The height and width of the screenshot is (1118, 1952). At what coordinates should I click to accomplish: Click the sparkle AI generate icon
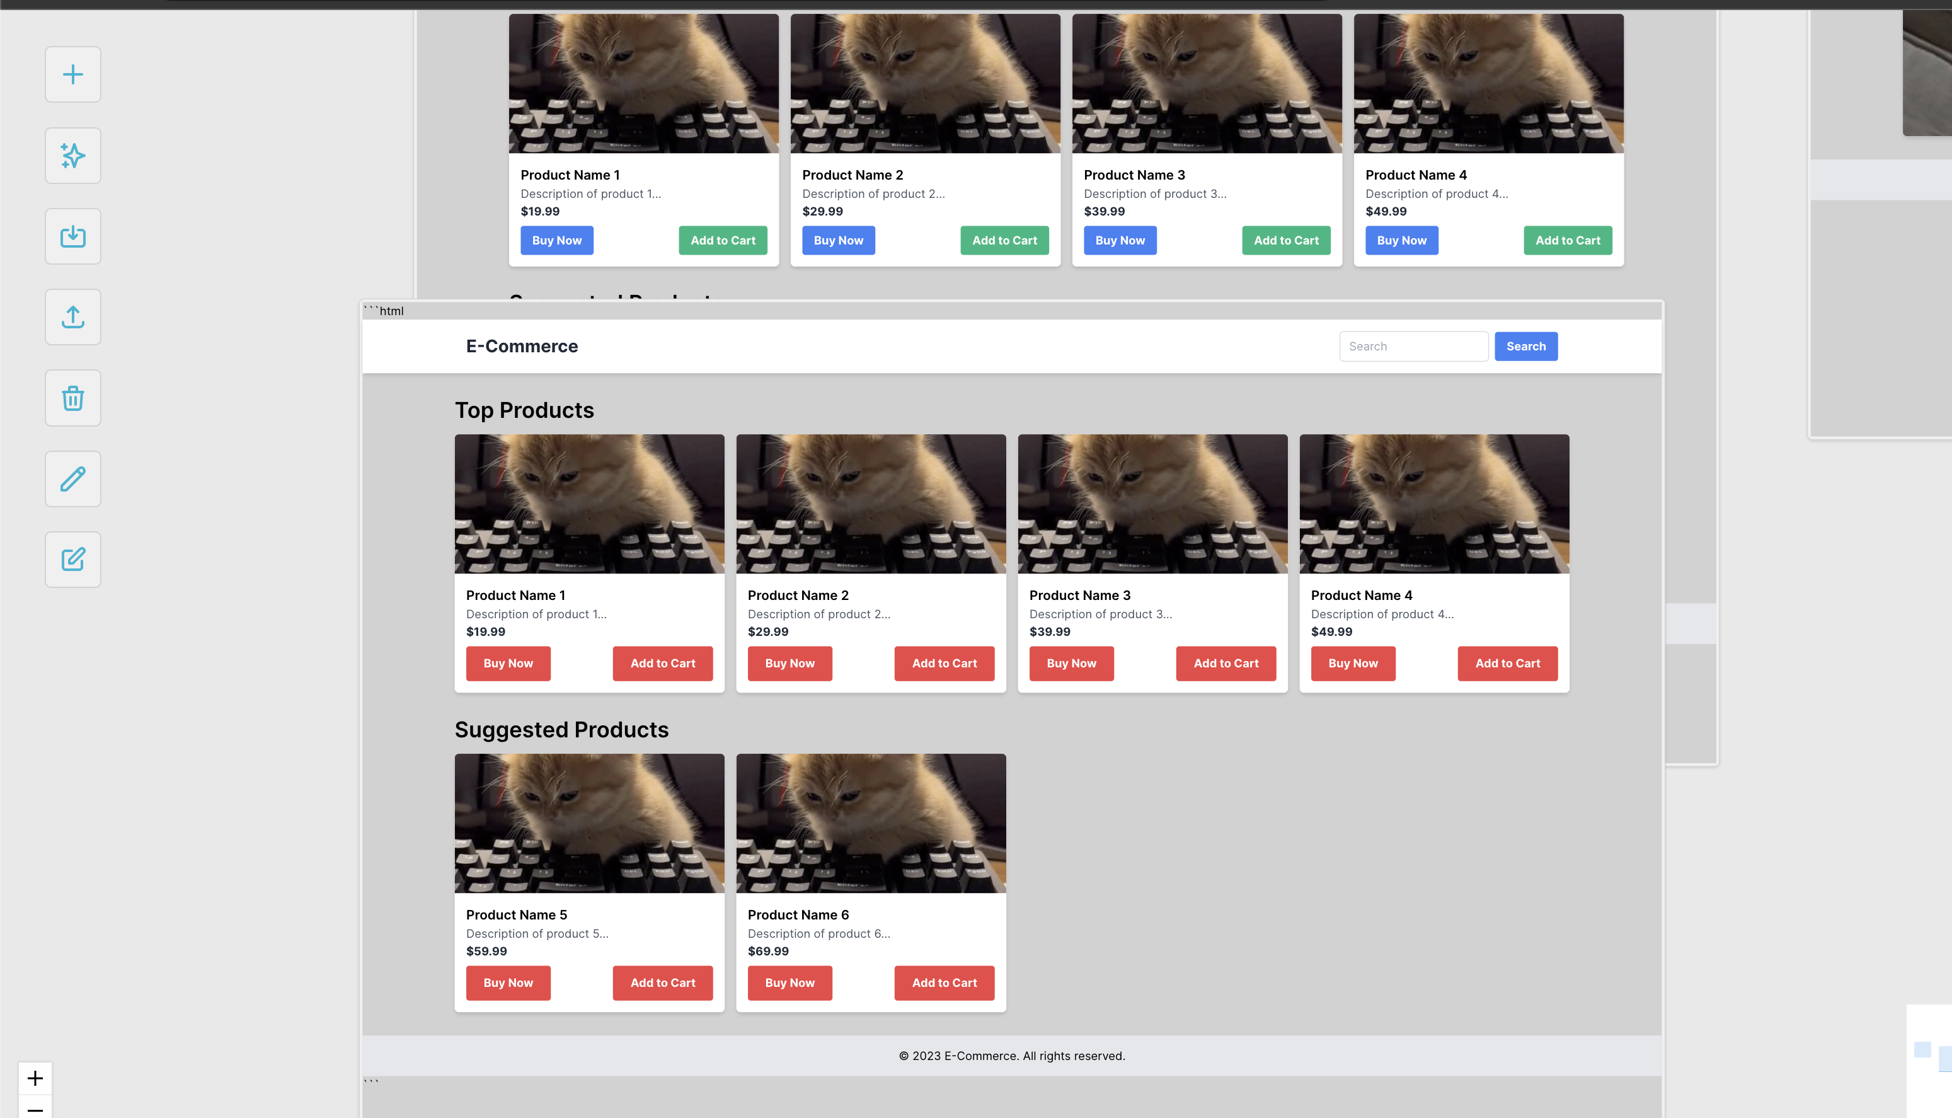[x=73, y=156]
